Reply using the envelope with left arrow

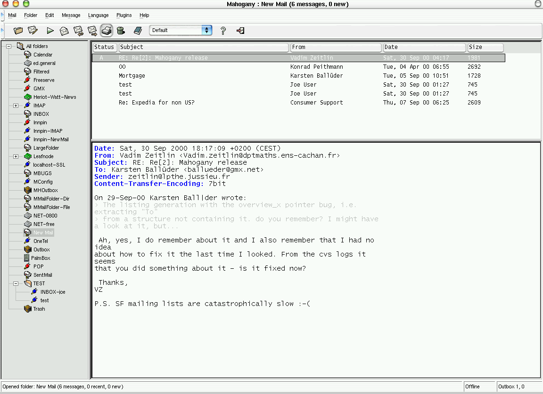pyautogui.click(x=78, y=31)
